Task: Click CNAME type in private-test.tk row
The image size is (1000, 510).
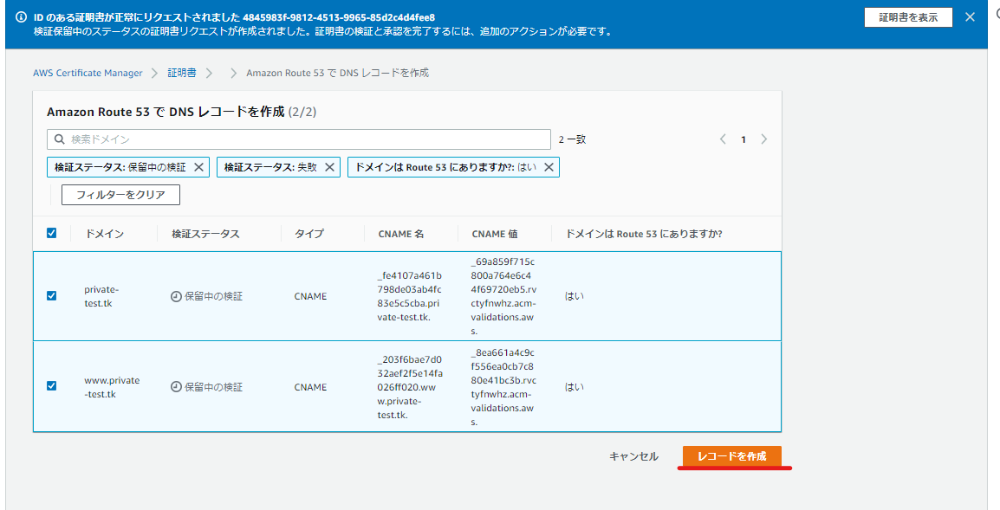Action: pos(310,296)
